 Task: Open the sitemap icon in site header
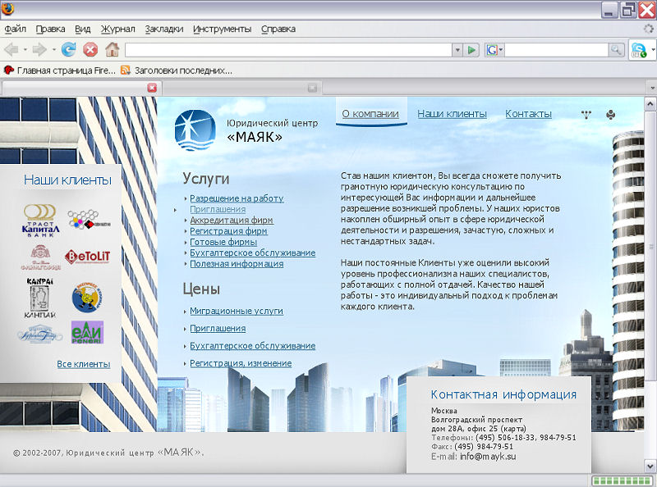pos(586,114)
